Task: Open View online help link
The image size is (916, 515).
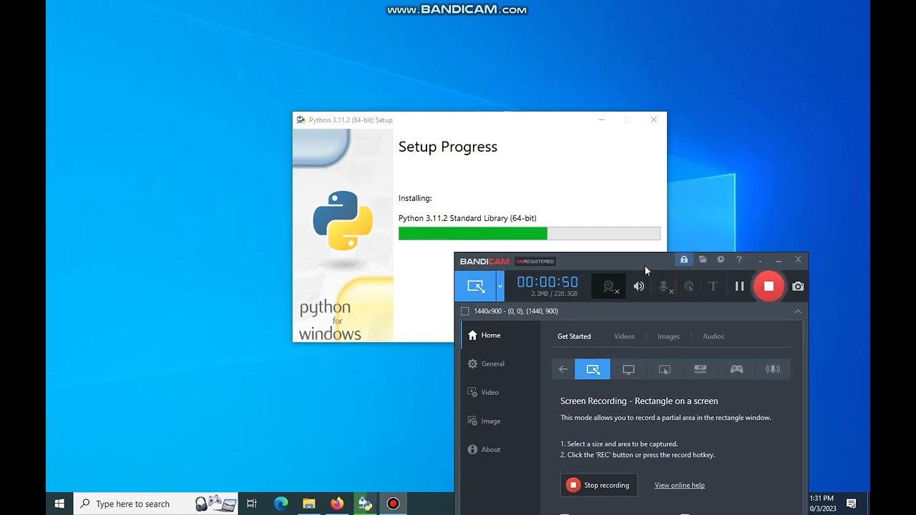Action: coord(679,485)
